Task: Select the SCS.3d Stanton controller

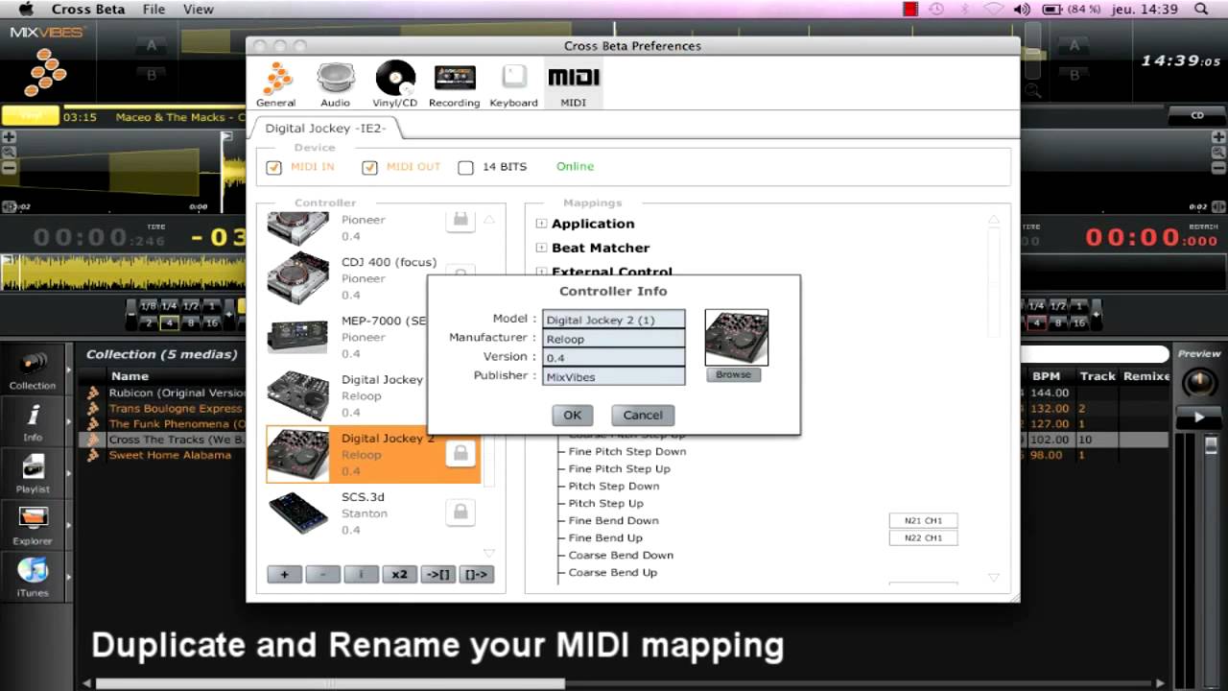Action: click(371, 512)
